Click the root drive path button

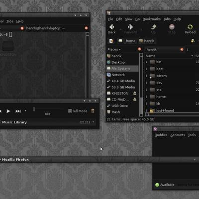(x=120, y=41)
